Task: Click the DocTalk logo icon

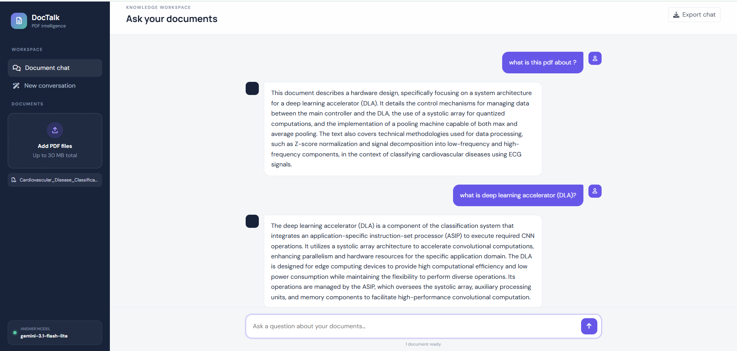Action: click(19, 21)
